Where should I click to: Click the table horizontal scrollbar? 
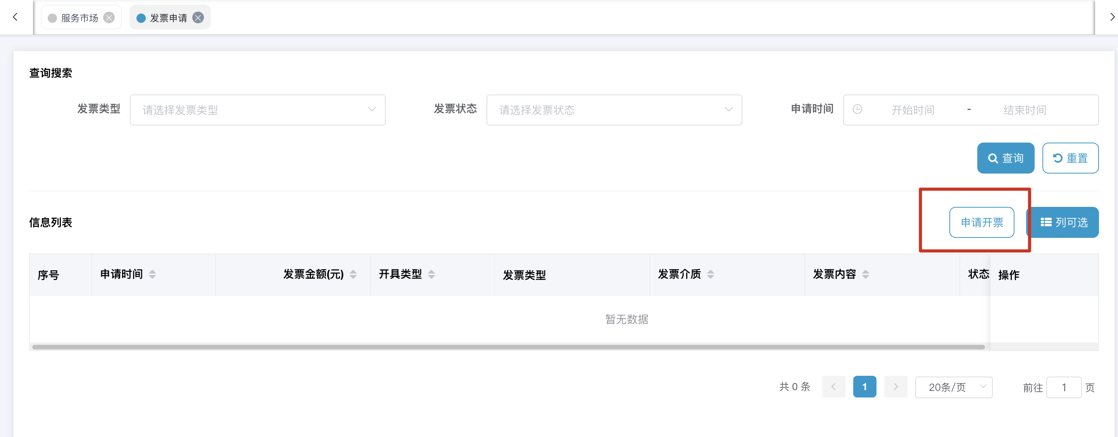(x=508, y=347)
